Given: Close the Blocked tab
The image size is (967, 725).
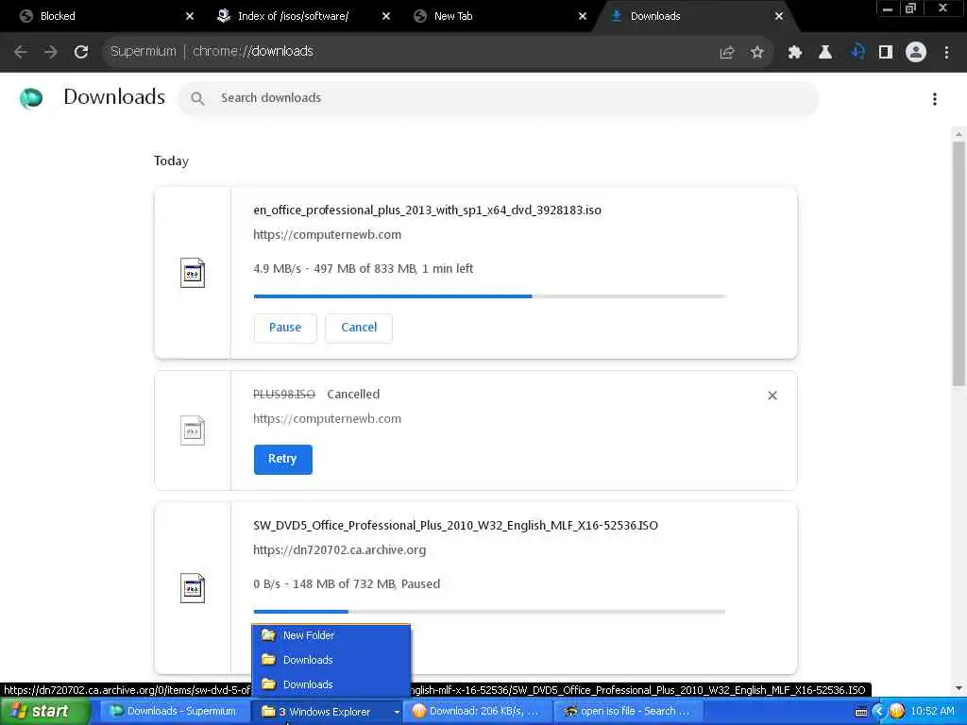Looking at the screenshot, I should pyautogui.click(x=190, y=16).
